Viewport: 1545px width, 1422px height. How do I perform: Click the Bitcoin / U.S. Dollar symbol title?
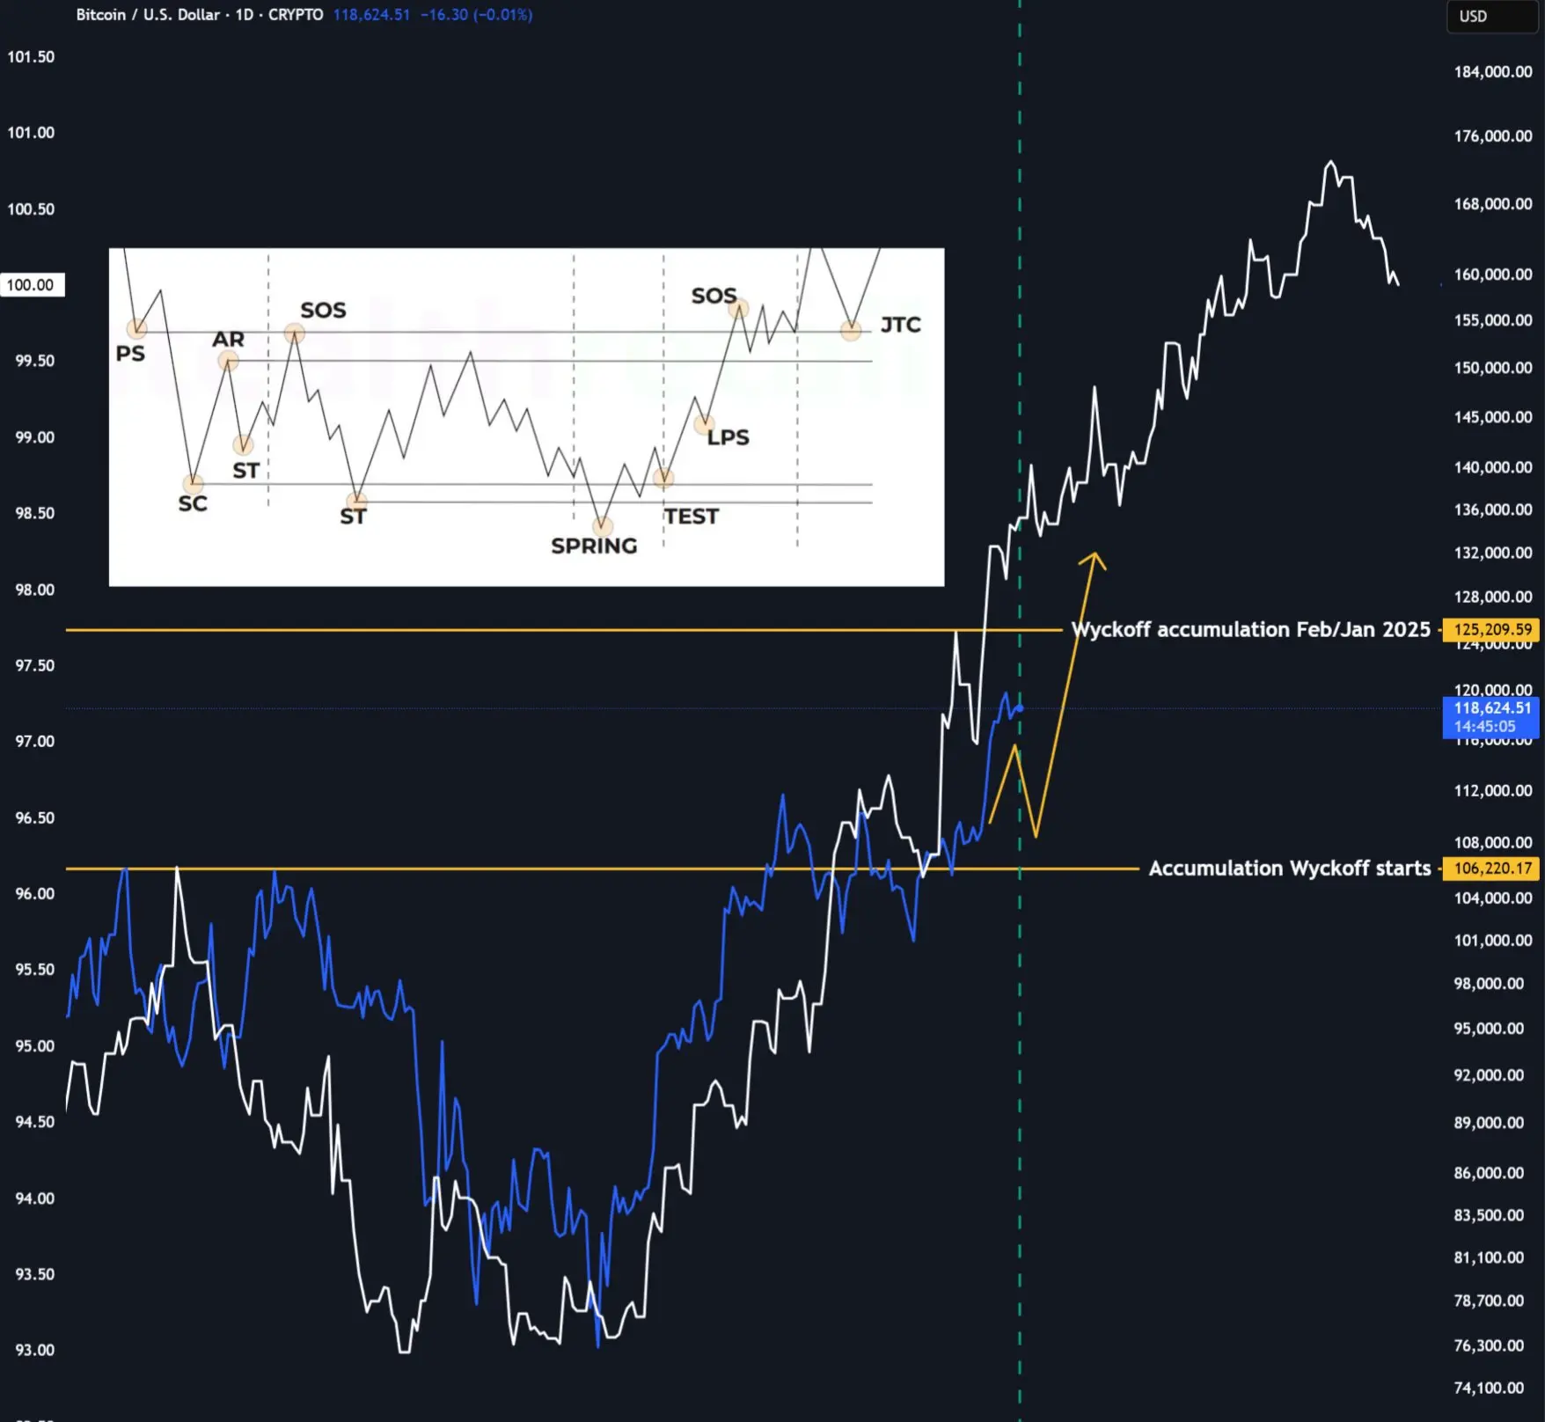pos(148,15)
